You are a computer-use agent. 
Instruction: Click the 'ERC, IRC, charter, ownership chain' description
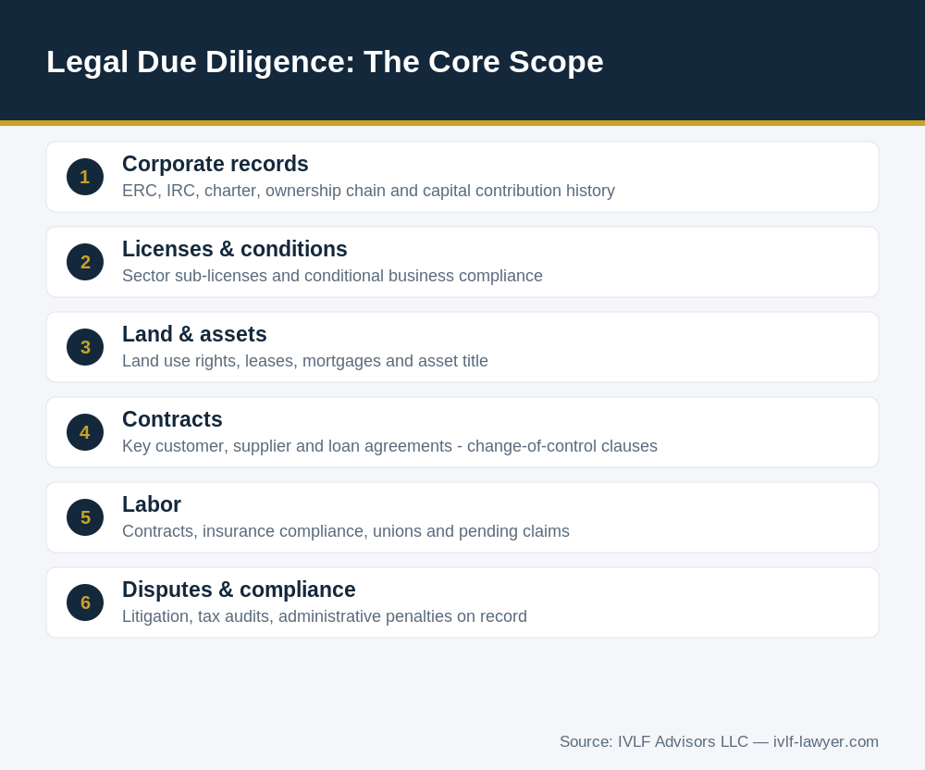click(x=369, y=191)
